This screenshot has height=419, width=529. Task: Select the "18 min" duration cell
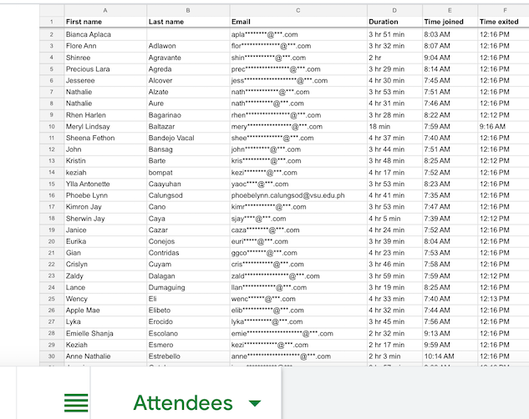tap(394, 126)
